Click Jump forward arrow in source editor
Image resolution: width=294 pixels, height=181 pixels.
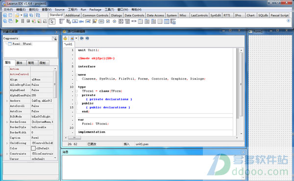click(87, 38)
